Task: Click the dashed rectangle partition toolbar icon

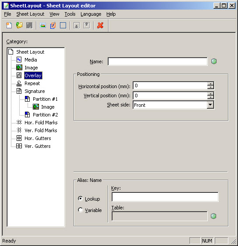Action: [63, 25]
